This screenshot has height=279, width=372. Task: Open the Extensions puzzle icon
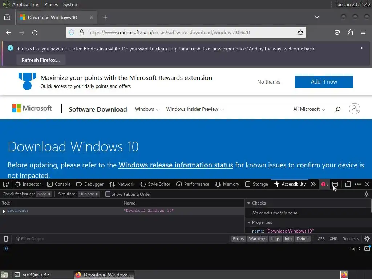350,32
